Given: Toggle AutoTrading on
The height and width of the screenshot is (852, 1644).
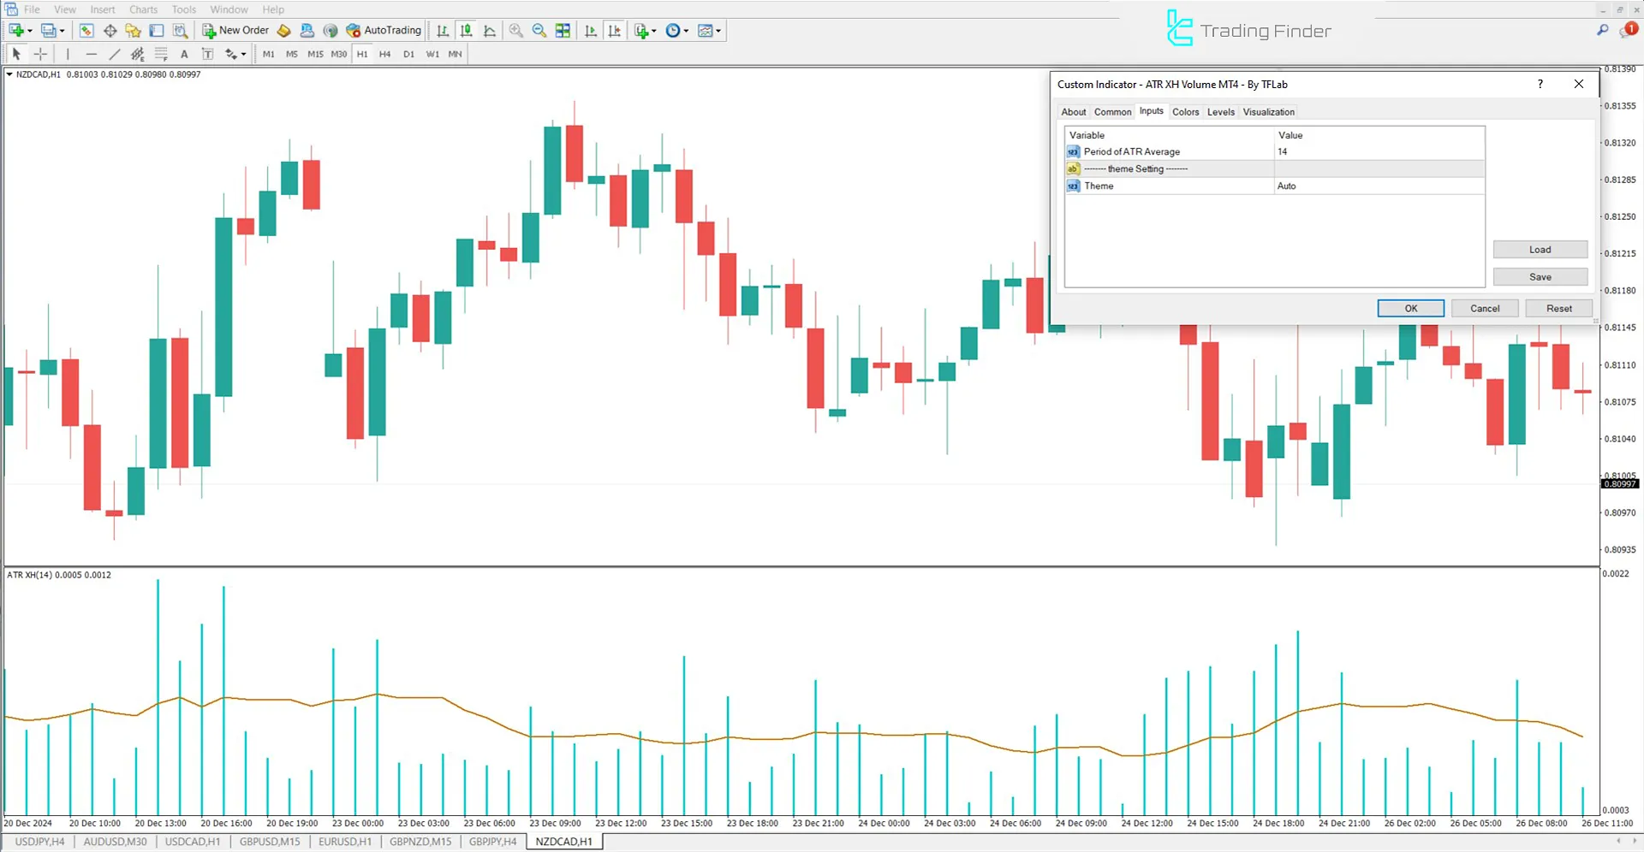Looking at the screenshot, I should pos(383,30).
